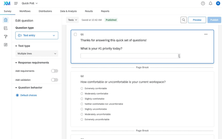Open the Text entry question type dropdown

pos(37,36)
